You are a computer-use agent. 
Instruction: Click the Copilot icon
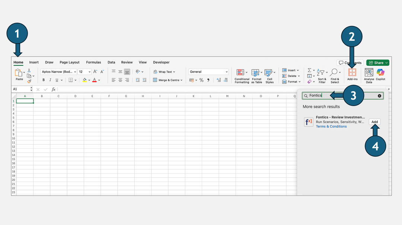coord(380,74)
